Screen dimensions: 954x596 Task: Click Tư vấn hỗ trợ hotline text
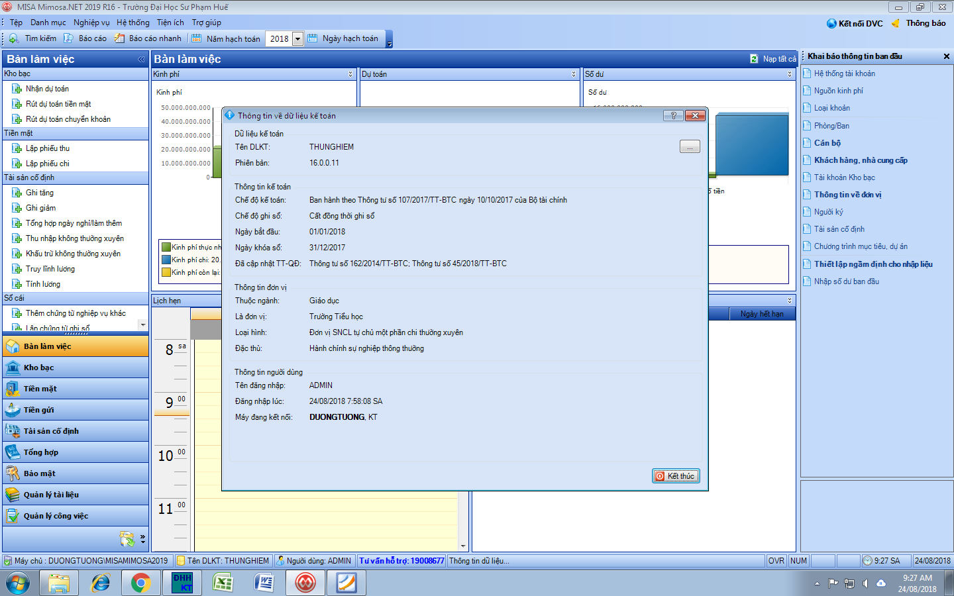pos(401,561)
